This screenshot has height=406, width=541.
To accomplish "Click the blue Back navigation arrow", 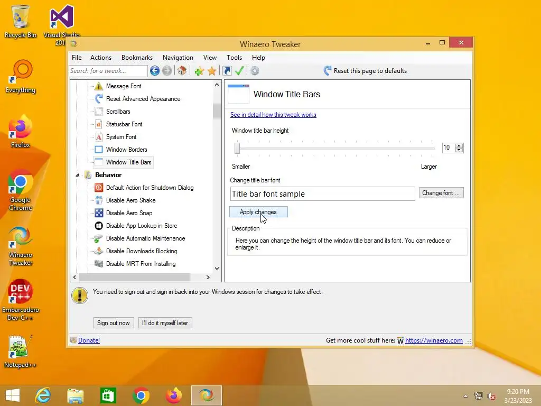I will pos(155,71).
